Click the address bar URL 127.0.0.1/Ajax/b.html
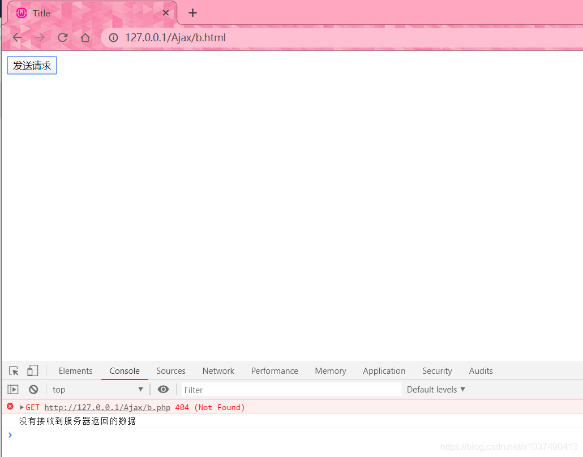 (175, 37)
